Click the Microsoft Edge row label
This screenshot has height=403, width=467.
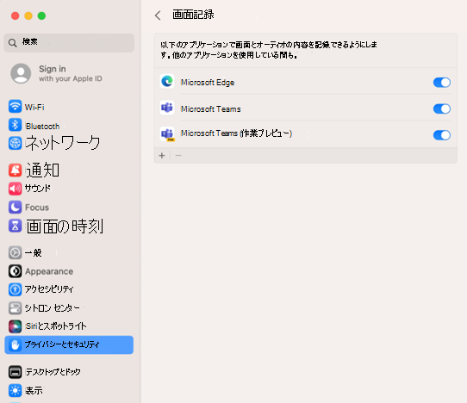208,83
